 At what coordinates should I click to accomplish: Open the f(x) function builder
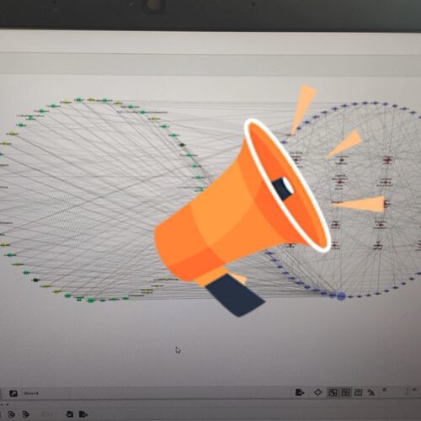[x=46, y=414]
